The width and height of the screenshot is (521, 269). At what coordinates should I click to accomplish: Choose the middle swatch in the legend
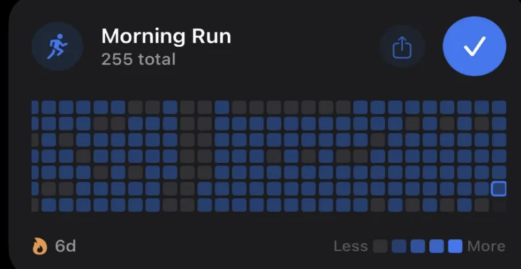click(417, 247)
